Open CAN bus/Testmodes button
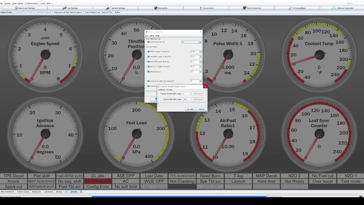 pos(342,8)
